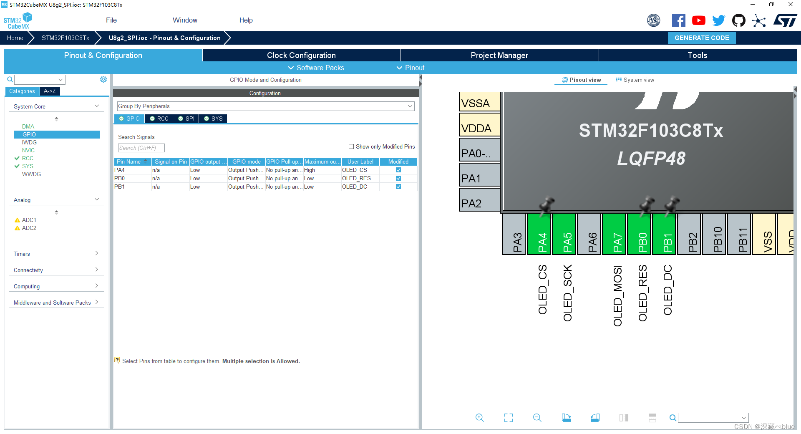Enable Show only Modified Pins checkbox
The image size is (801, 434).
[351, 146]
